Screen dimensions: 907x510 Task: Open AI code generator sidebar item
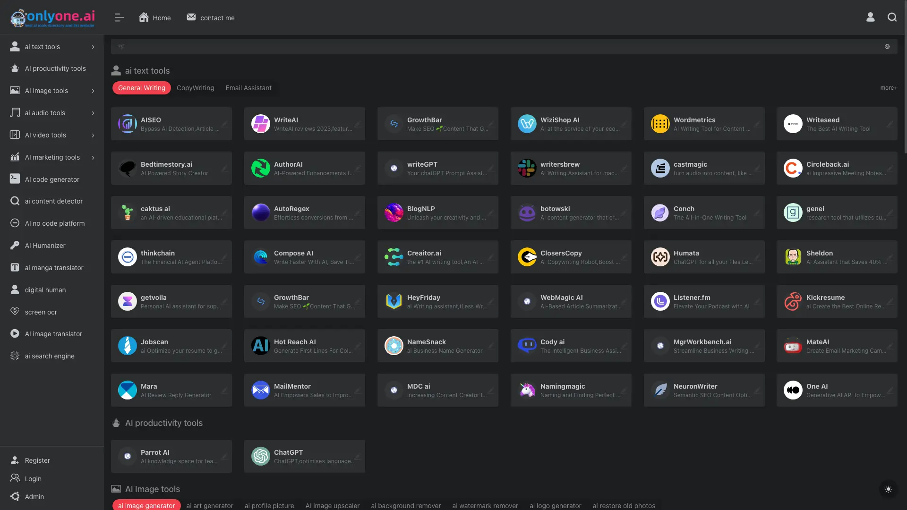(52, 179)
